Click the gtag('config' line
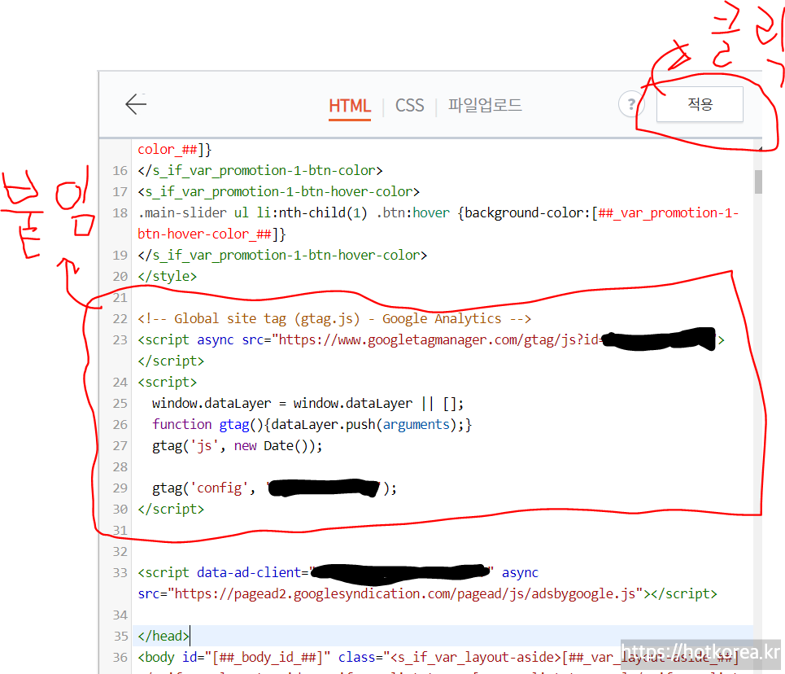The height and width of the screenshot is (674, 785). point(274,488)
